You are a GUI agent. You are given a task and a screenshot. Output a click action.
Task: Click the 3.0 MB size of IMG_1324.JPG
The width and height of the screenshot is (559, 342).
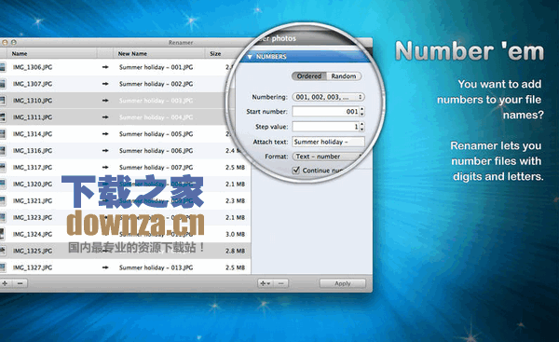point(236,234)
